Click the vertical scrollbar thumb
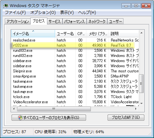Viewport: 154px width, 138px height. pos(141,84)
